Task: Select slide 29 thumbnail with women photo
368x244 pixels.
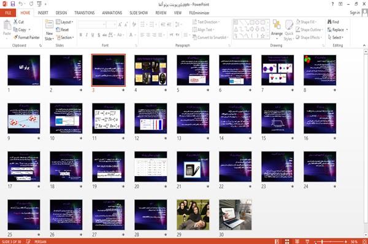Action: coord(193,215)
